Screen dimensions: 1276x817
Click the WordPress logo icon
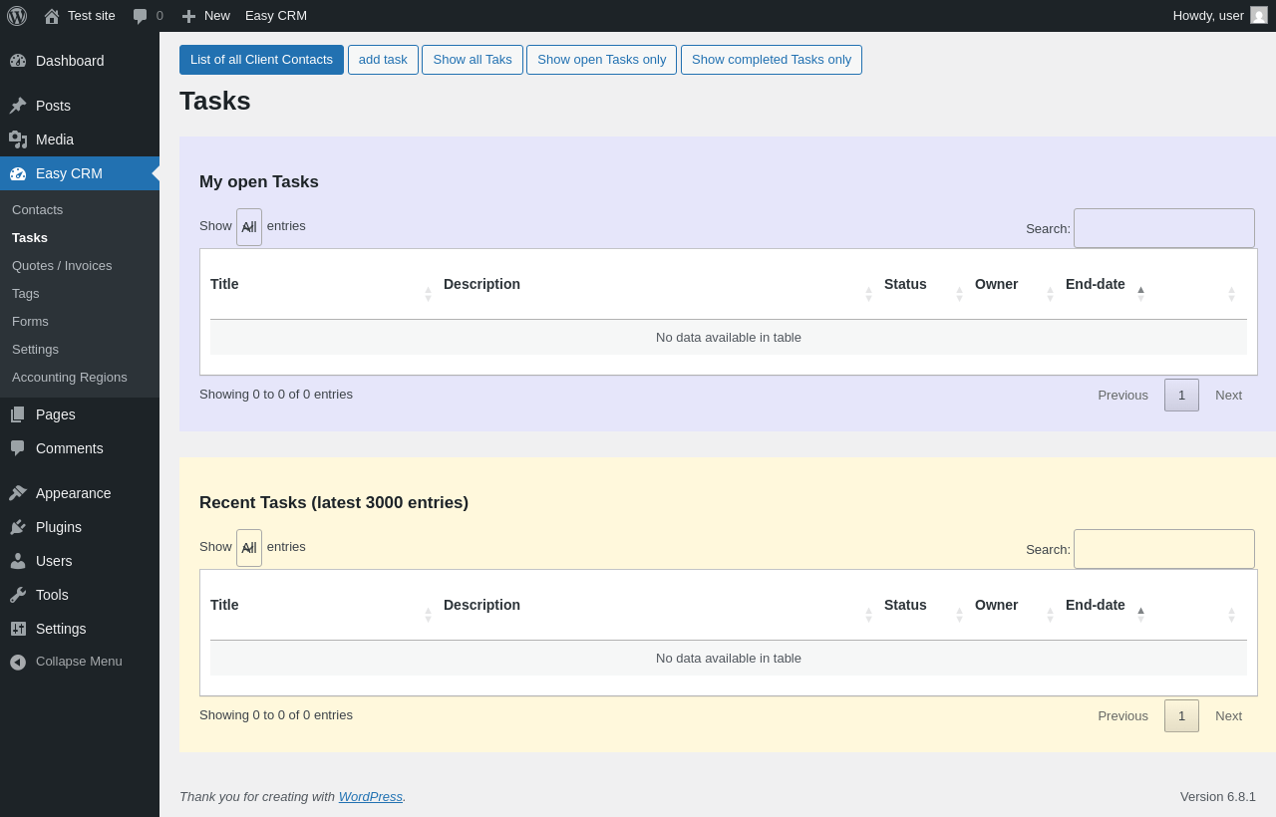click(x=17, y=16)
